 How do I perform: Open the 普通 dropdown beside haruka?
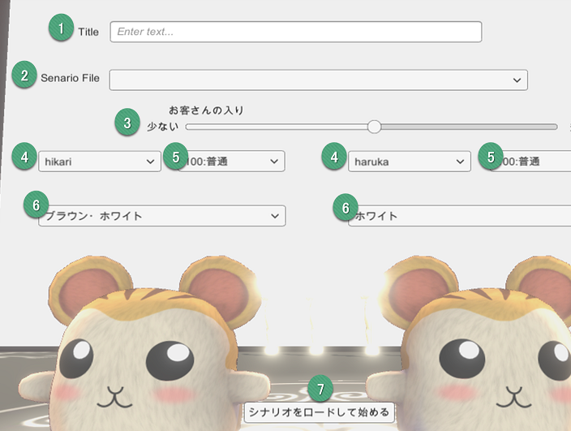pos(530,162)
